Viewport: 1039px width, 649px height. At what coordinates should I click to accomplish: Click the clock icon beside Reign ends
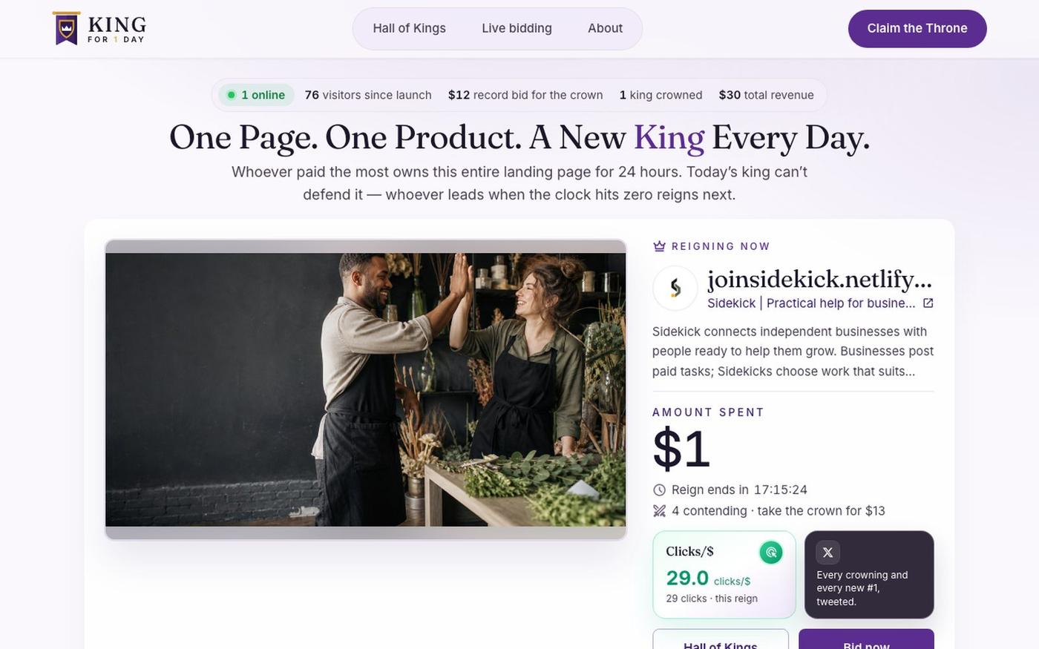[x=659, y=490]
